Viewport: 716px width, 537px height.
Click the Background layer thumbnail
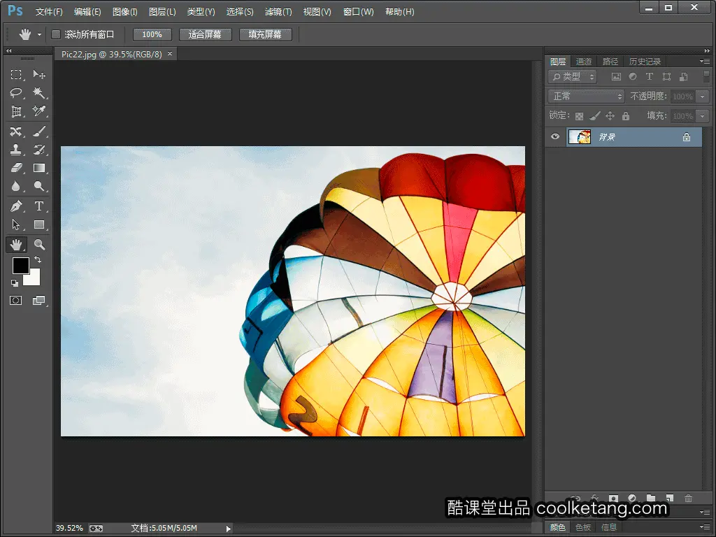point(580,136)
